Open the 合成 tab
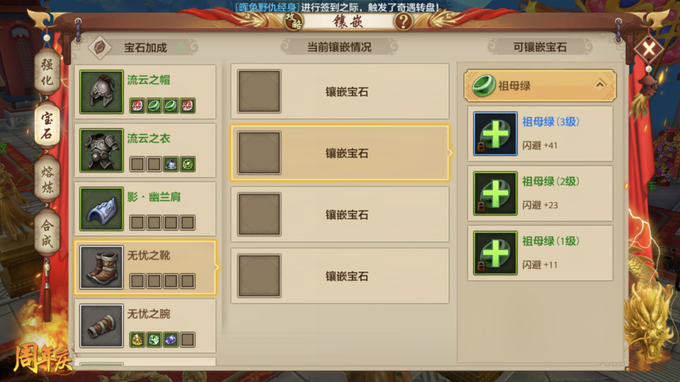 [47, 232]
